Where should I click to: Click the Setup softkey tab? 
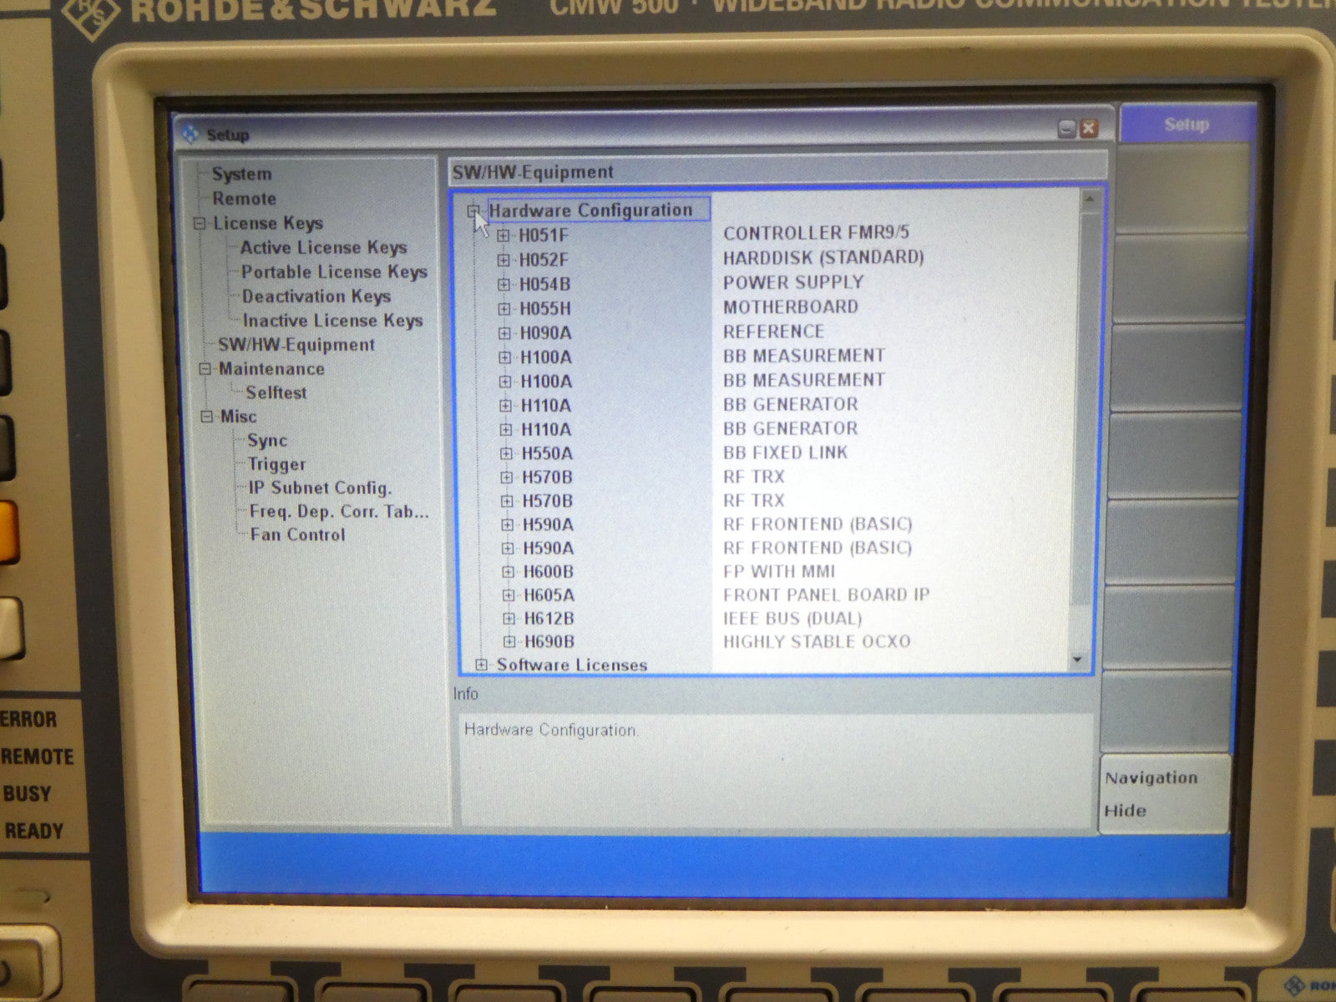(x=1186, y=124)
